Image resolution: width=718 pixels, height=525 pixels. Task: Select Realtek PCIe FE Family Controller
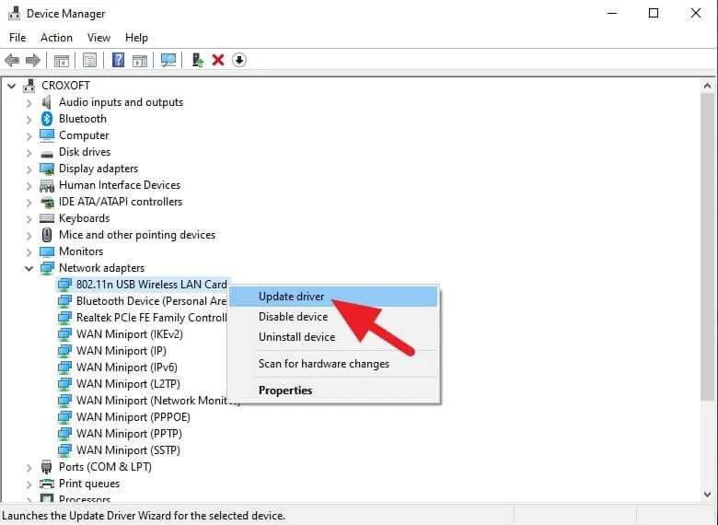tap(151, 318)
